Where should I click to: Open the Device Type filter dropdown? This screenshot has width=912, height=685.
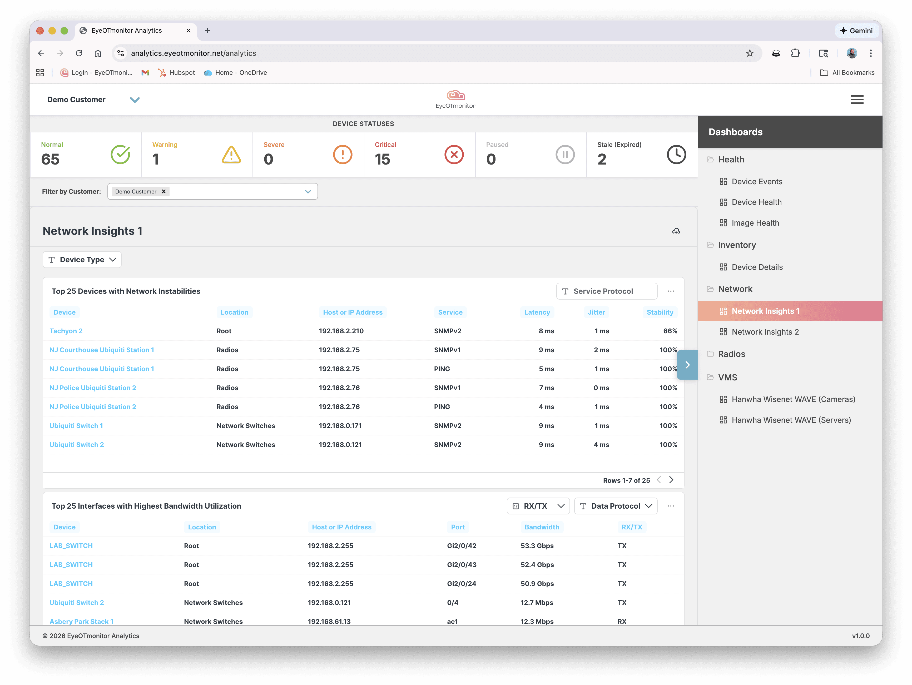pyautogui.click(x=82, y=260)
